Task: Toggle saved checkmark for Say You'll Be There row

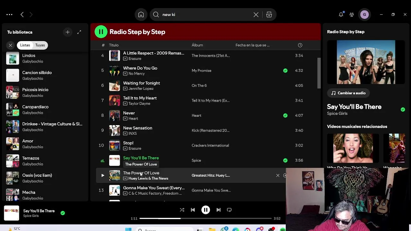Action: point(285,160)
